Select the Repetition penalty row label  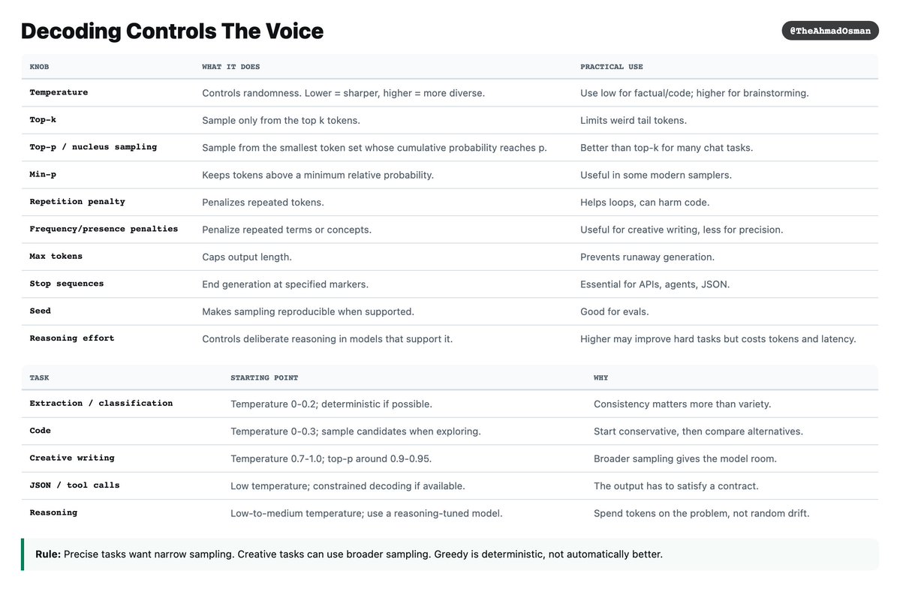tap(77, 202)
